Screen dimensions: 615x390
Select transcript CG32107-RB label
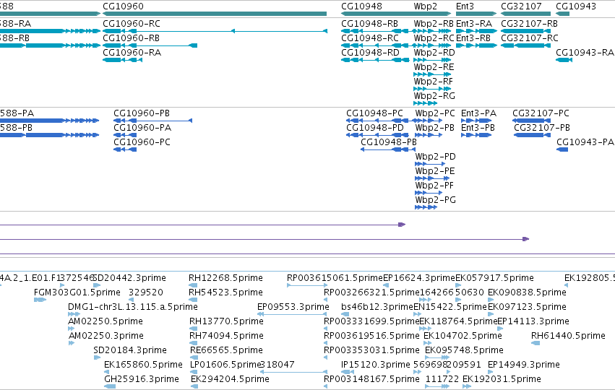click(529, 24)
